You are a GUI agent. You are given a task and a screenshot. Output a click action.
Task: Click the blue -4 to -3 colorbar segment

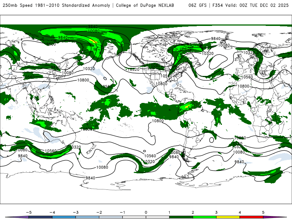(x=64, y=217)
